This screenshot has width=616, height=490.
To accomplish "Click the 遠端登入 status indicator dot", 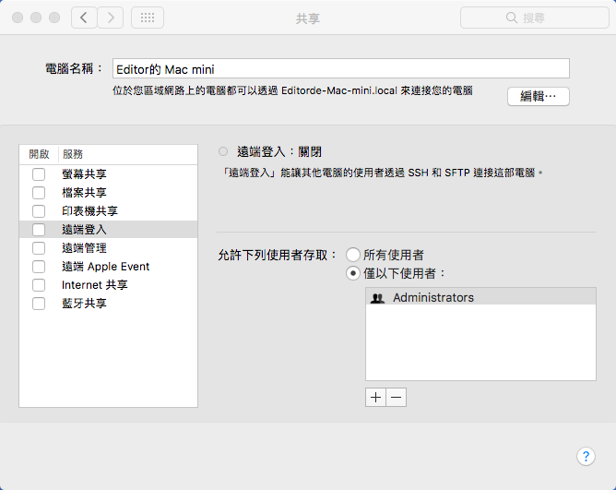I will pyautogui.click(x=223, y=151).
